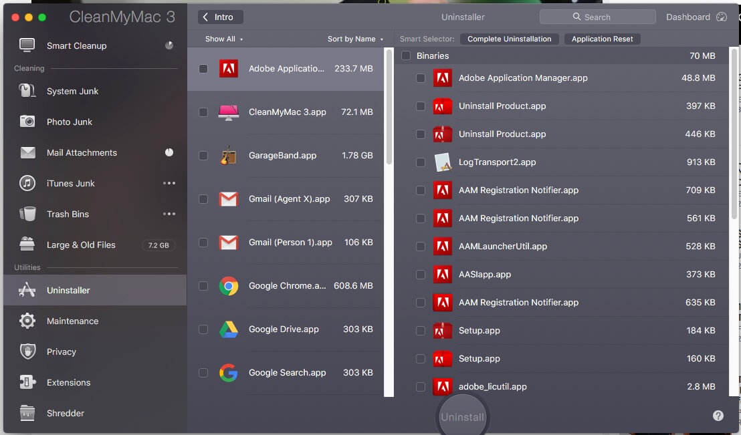The height and width of the screenshot is (435, 741).
Task: Tick the LogTransport2.app checkbox
Action: (420, 162)
